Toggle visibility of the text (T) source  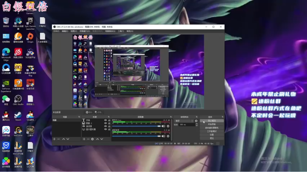pos(105,120)
